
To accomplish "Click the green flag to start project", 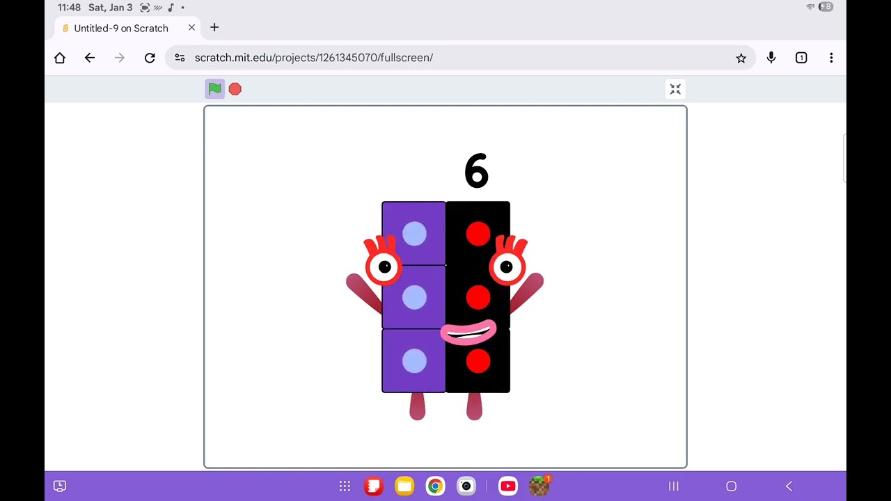I will [x=214, y=89].
